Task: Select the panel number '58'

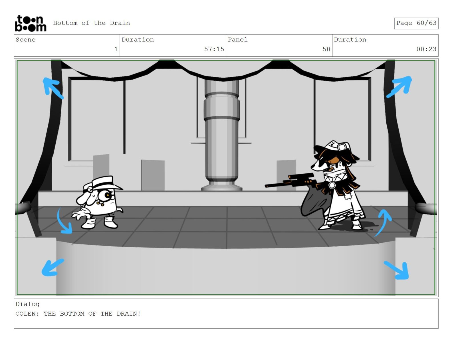Action: [326, 49]
